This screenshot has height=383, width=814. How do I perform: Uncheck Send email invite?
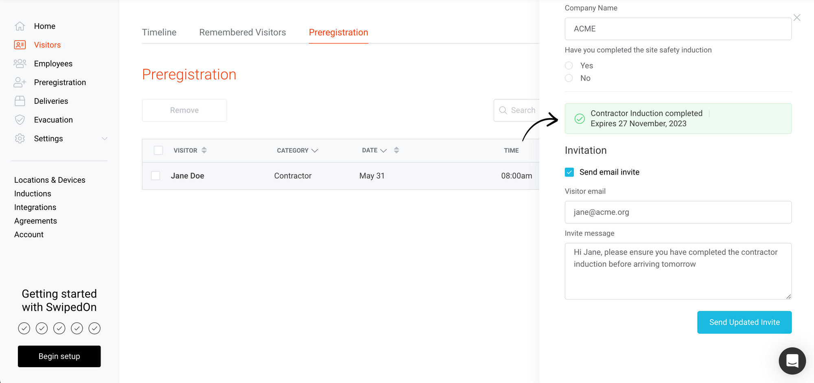(x=569, y=172)
